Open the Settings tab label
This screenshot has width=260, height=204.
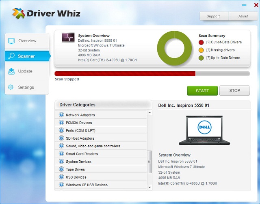tap(26, 87)
